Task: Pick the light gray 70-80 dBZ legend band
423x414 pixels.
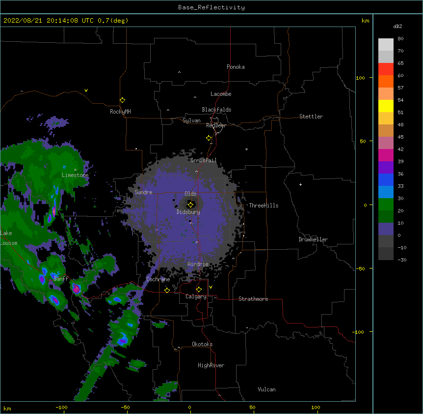Action: 386,44
